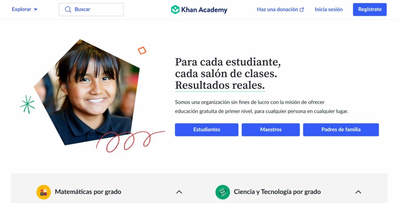399x203 pixels.
Task: Select the Maestros button
Action: (271, 129)
